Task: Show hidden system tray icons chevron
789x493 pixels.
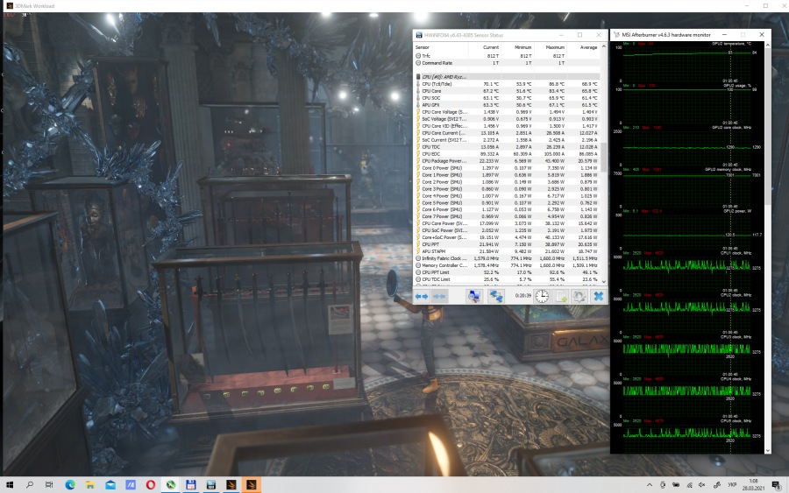Action: pyautogui.click(x=650, y=485)
